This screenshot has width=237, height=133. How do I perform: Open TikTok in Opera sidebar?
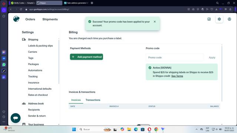pos(4,71)
